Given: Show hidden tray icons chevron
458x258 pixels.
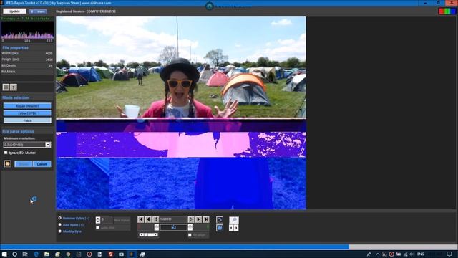Looking at the screenshot, I should click(x=378, y=254).
